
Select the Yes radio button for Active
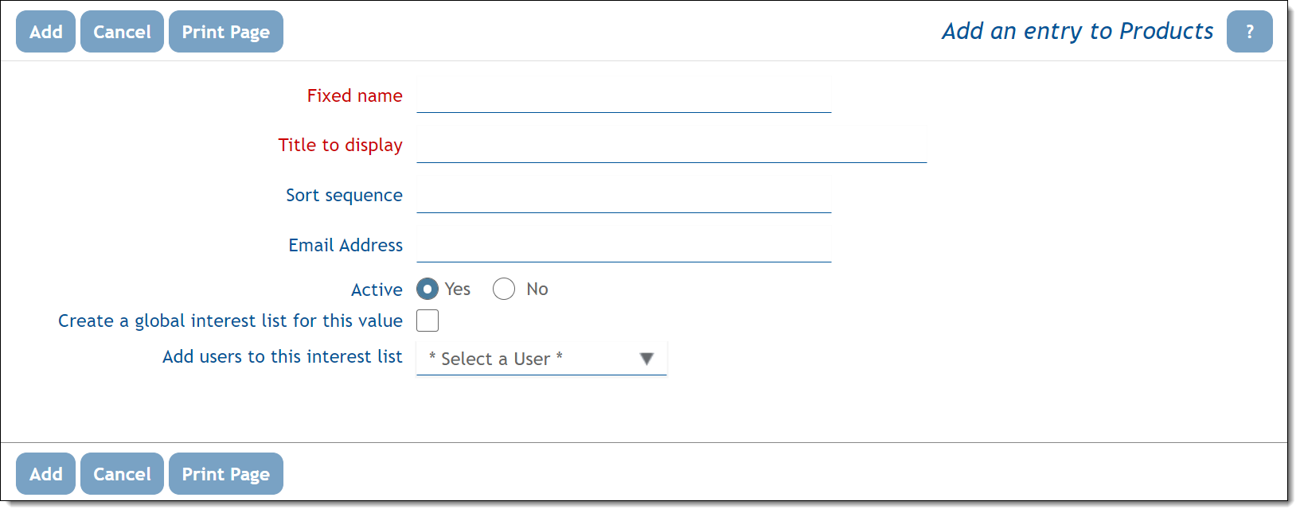click(427, 289)
